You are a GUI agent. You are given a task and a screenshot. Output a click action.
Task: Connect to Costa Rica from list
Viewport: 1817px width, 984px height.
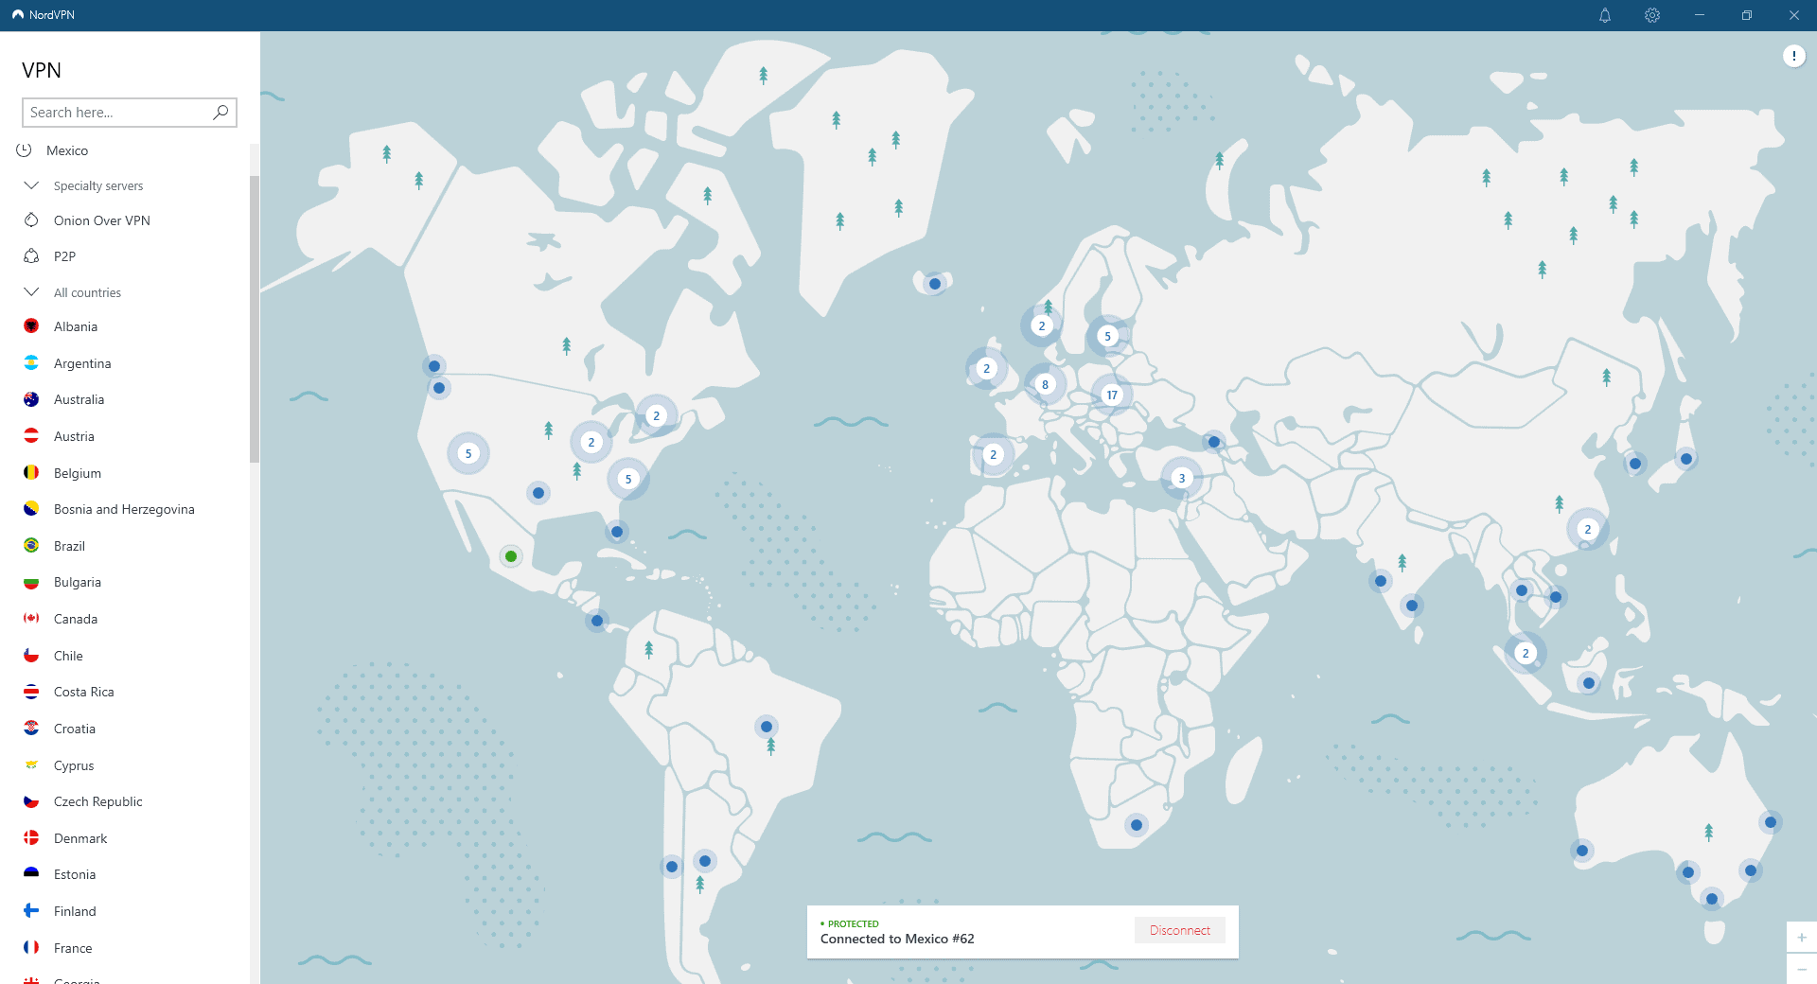click(x=84, y=692)
